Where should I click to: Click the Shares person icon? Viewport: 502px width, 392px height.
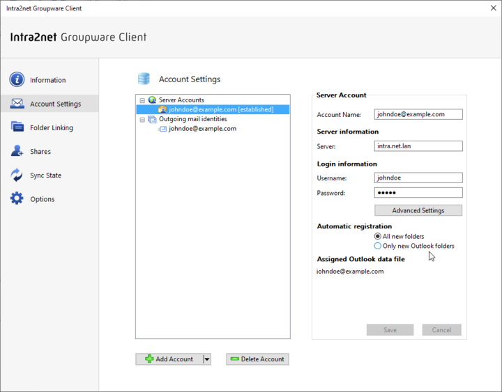click(x=17, y=150)
